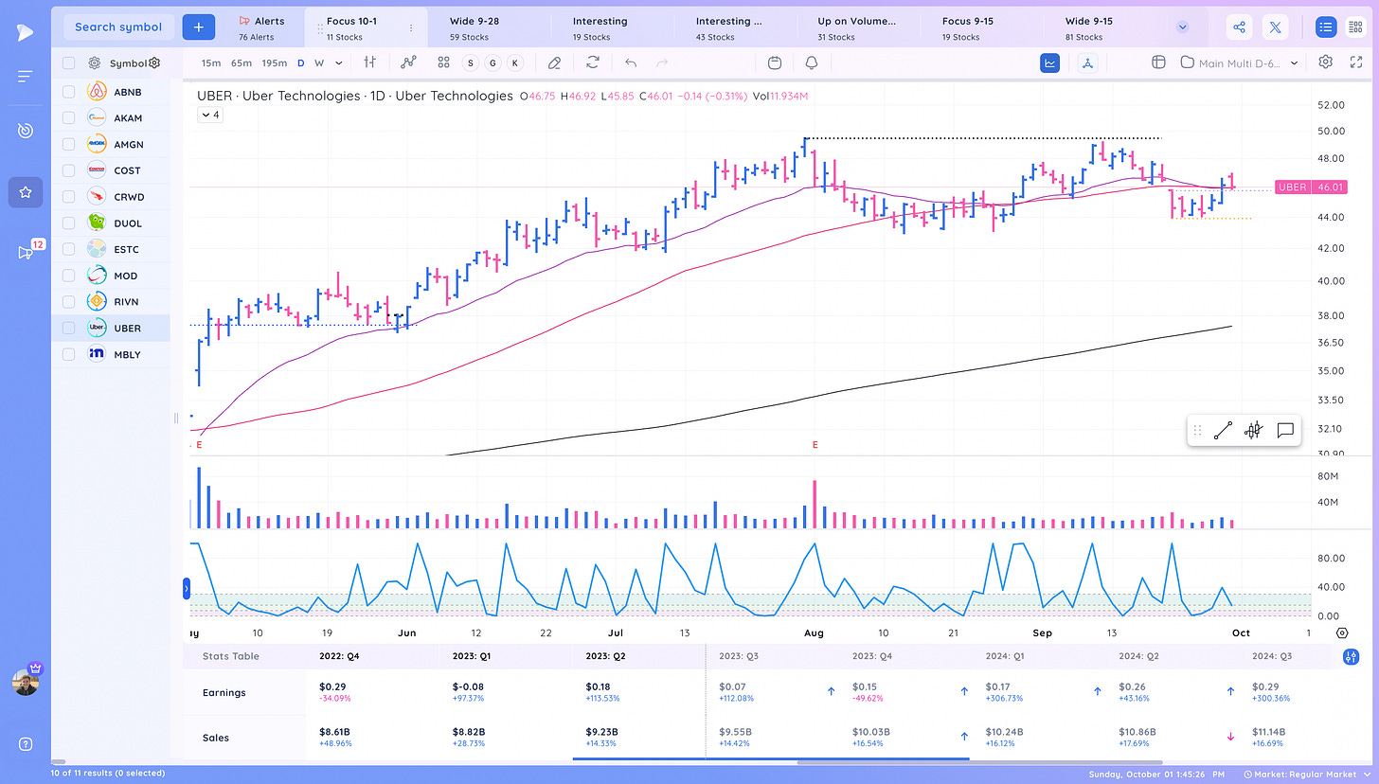Click the share icon button
This screenshot has height=784, width=1379.
pos(1240,27)
